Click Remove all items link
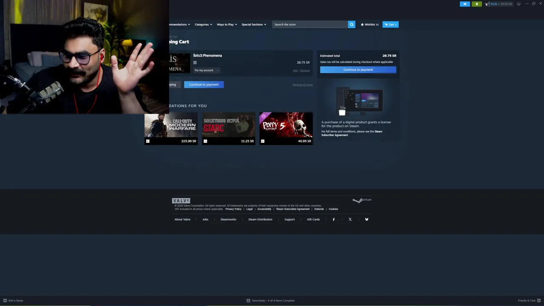The width and height of the screenshot is (544, 306). pos(302,85)
